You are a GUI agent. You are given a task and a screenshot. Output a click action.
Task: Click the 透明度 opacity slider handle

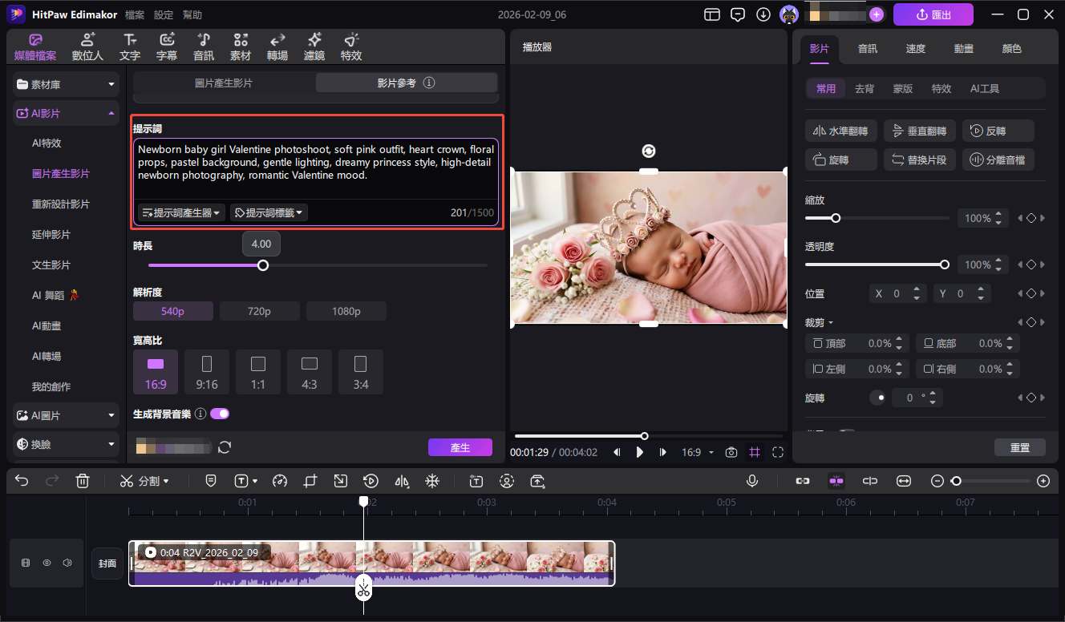click(944, 264)
